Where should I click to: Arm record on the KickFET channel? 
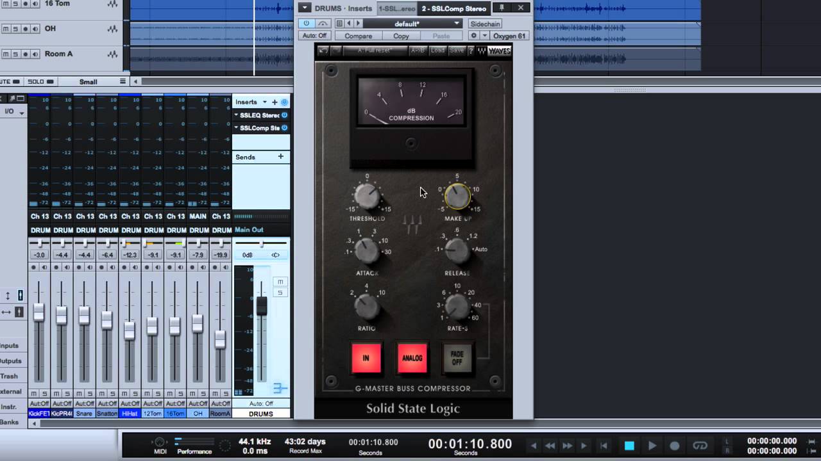point(34,267)
